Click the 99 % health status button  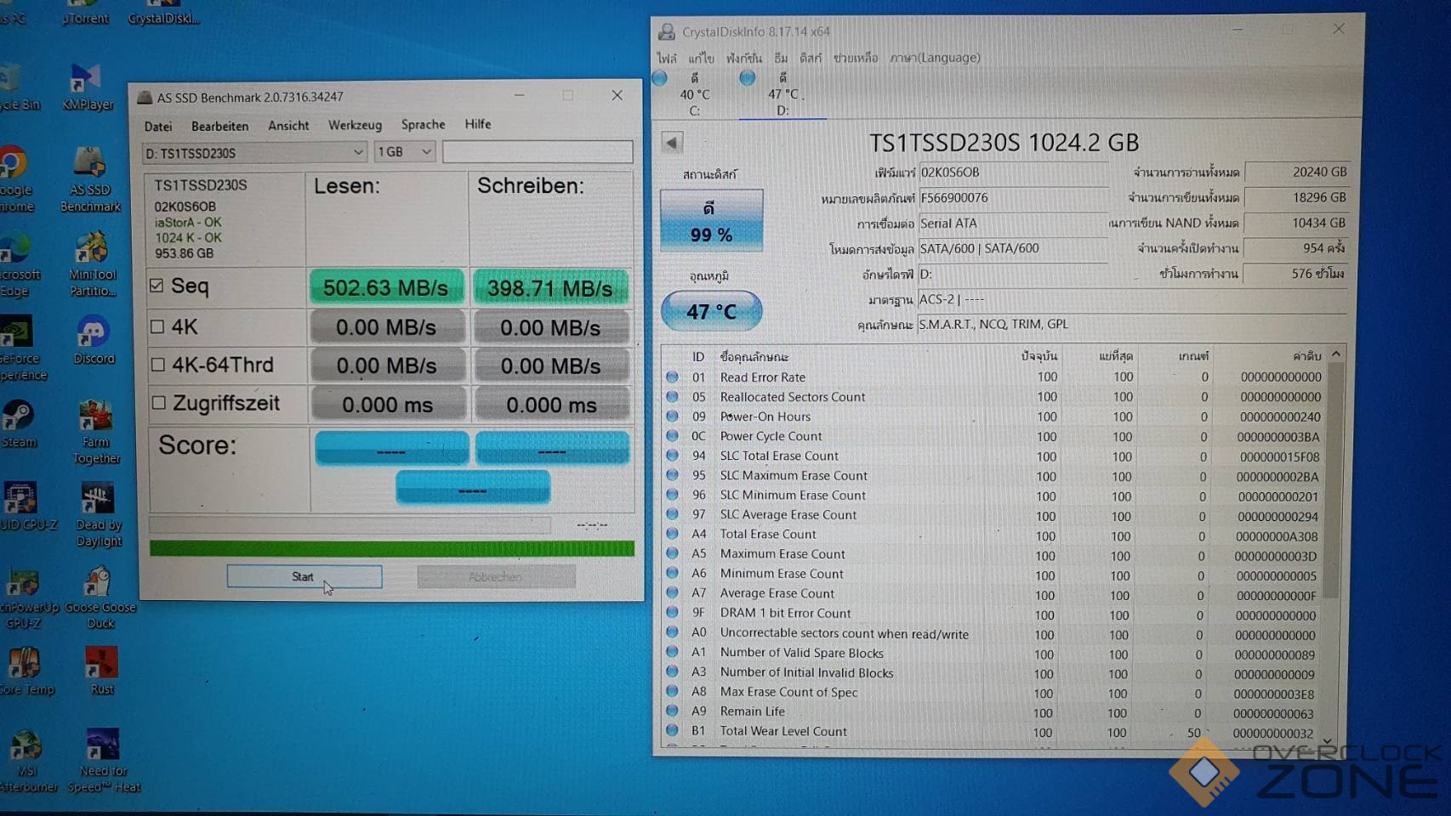[711, 221]
